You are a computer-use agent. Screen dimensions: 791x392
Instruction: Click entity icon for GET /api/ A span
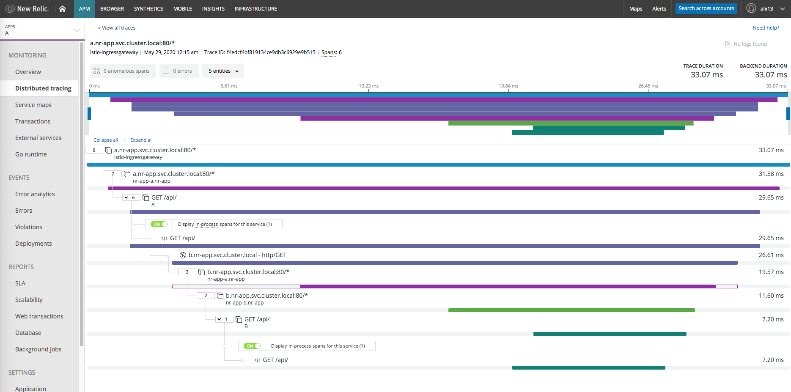(x=146, y=197)
